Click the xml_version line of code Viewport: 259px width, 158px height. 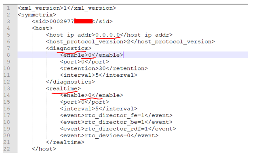pyautogui.click(x=67, y=8)
